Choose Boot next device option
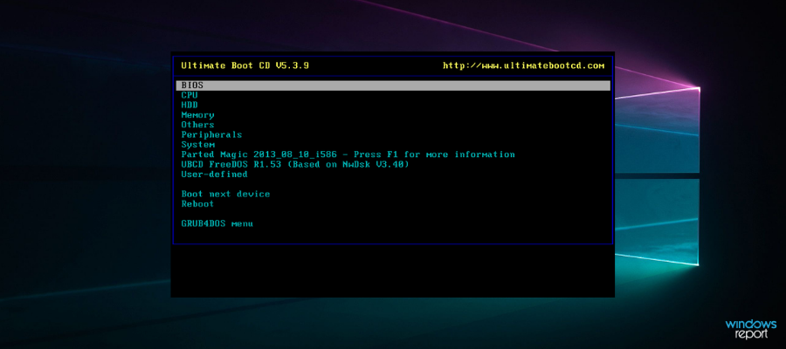786x349 pixels. [x=225, y=194]
